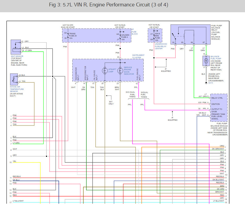The height and width of the screenshot is (209, 245).
Task: Click the LT GRN label at left pin 7
Action: pos(16,143)
